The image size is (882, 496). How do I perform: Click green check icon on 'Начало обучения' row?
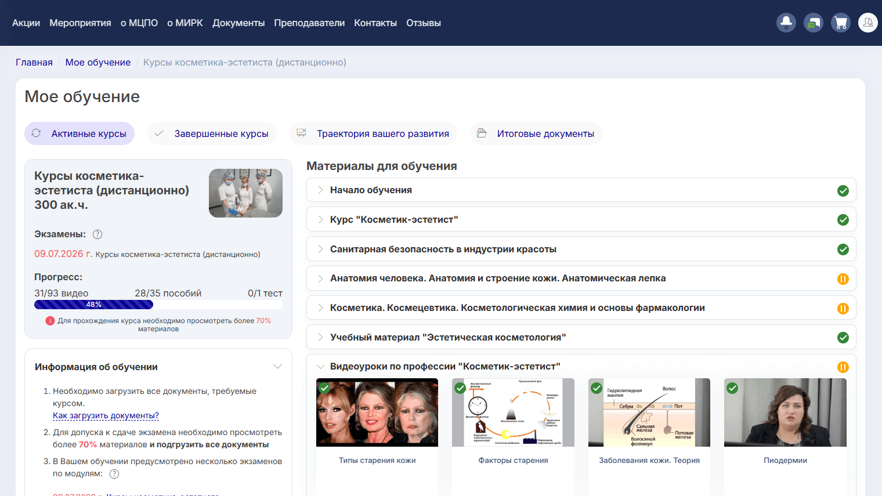coord(843,191)
